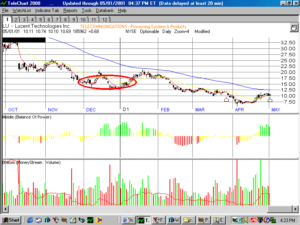The image size is (300, 225).
Task: Launch Internet Explorer from quick launch
Action: 30,220
